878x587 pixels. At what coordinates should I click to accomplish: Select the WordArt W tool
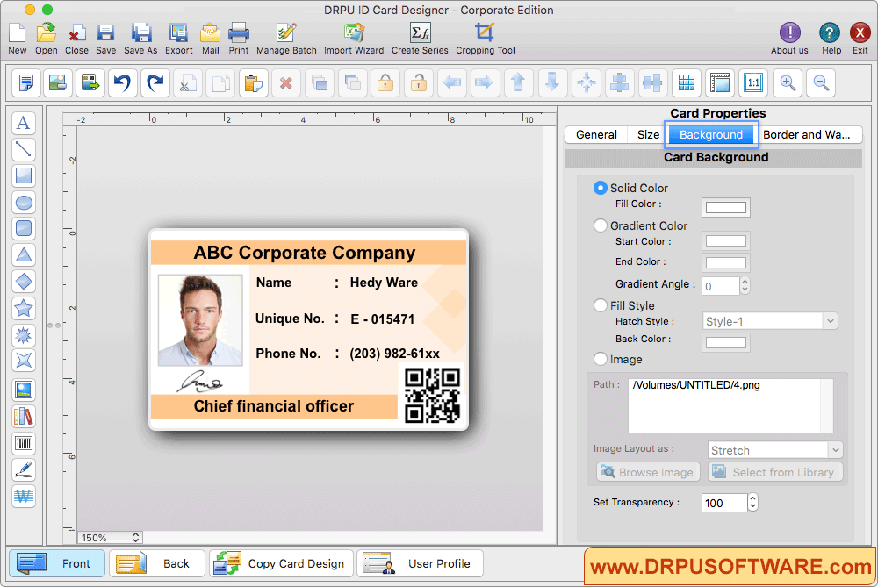click(x=24, y=496)
